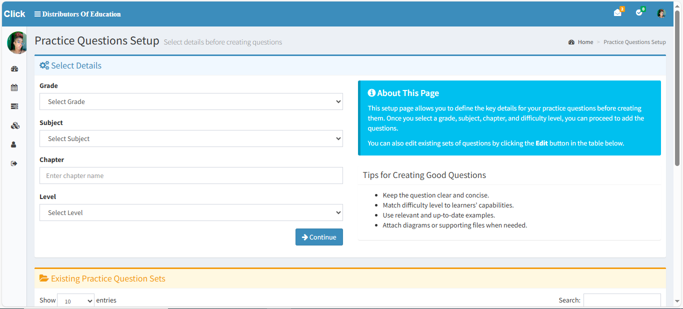Click the Click brand logo
683x309 pixels.
[x=14, y=14]
